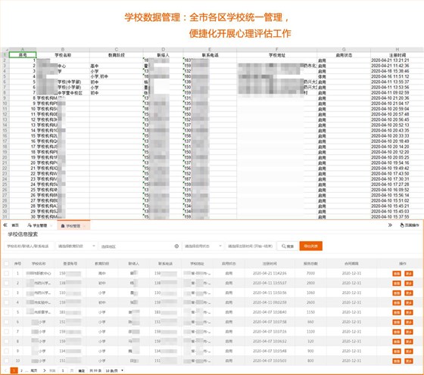The image size is (424, 375).
Task: Clear region field via circle icon
Action: (176, 246)
